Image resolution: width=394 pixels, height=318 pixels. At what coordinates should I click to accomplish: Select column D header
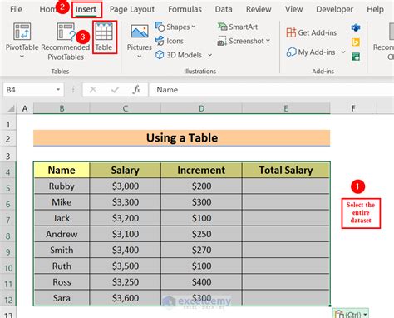201,108
